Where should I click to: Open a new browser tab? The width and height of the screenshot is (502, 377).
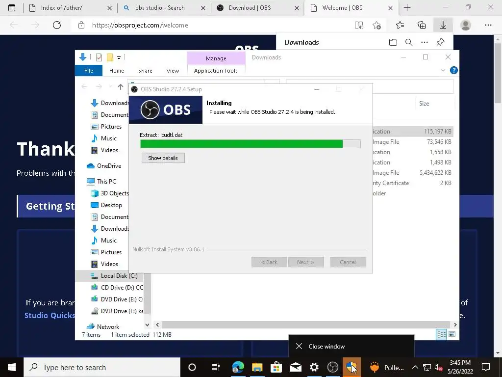click(x=407, y=8)
